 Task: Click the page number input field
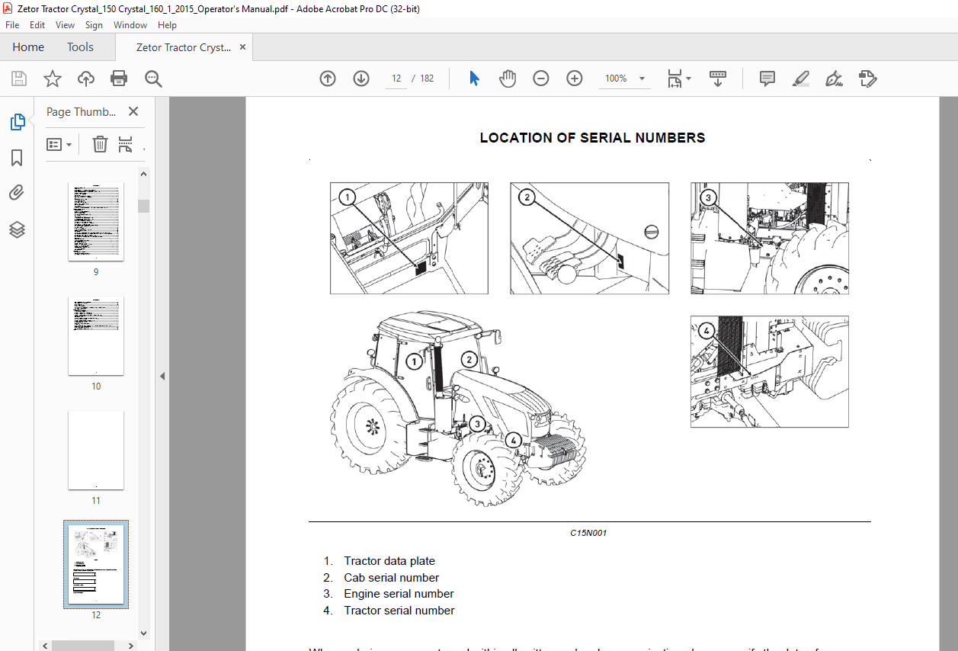(396, 79)
